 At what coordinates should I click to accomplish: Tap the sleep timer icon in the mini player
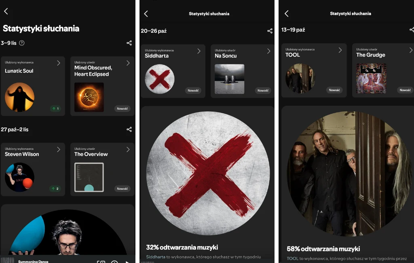coord(115,262)
